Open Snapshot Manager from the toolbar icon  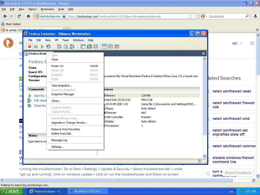[72, 47]
